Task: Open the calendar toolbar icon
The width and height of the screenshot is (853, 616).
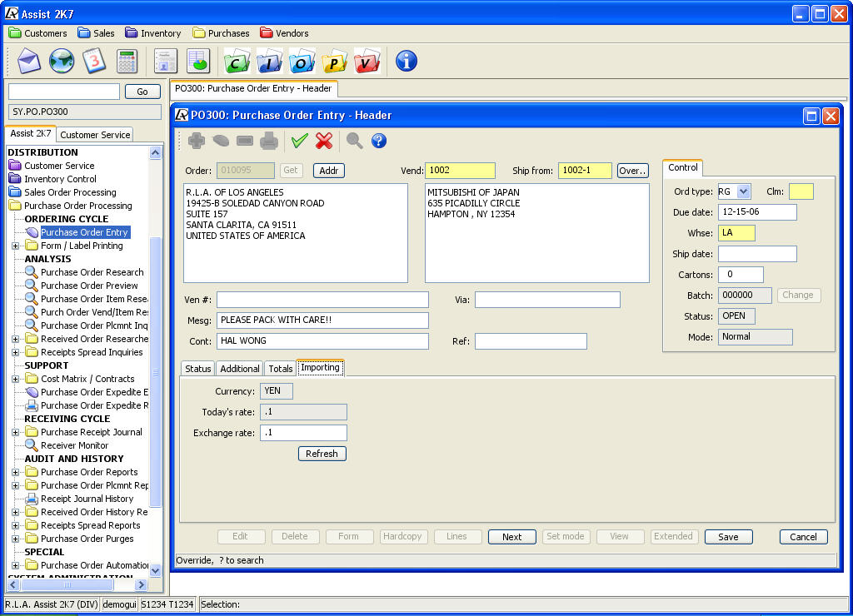Action: tap(94, 61)
